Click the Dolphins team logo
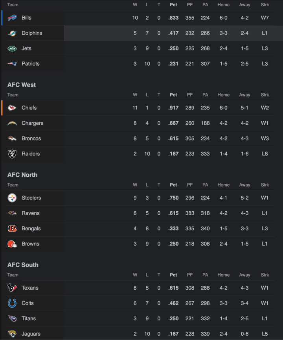 (12, 33)
